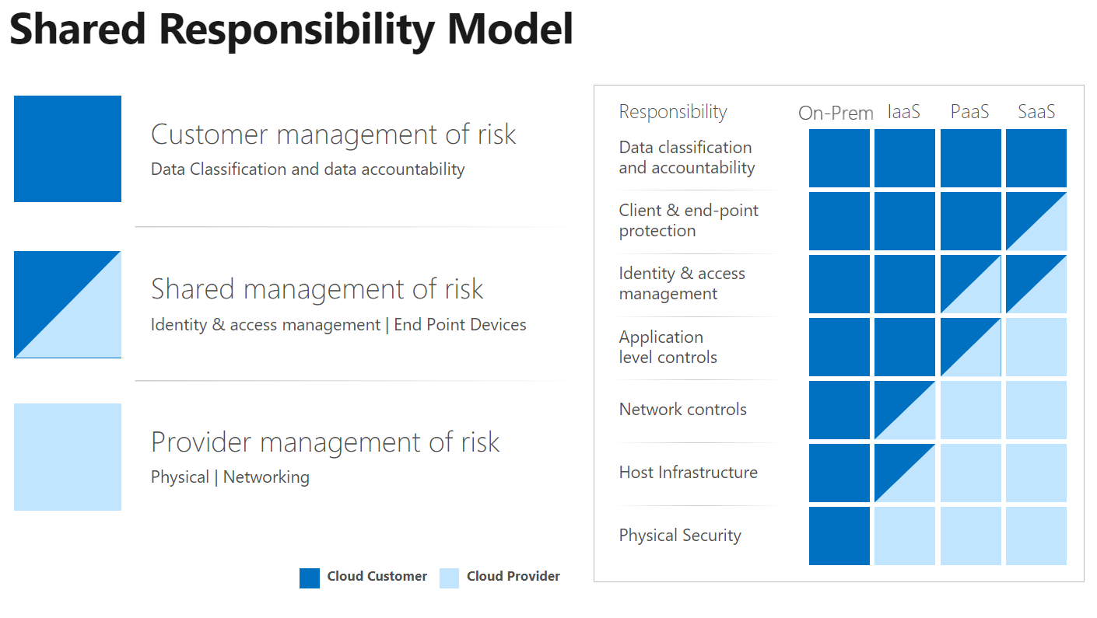This screenshot has height=618, width=1097.
Task: Click the large split Shared management square
Action: [x=68, y=304]
